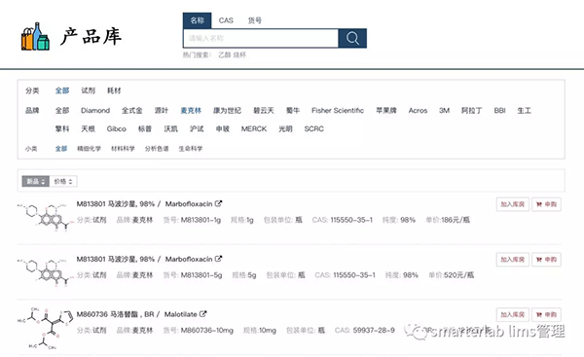Click 申购 for M860736 Malotilate product
The image size is (584, 357).
coord(546,314)
